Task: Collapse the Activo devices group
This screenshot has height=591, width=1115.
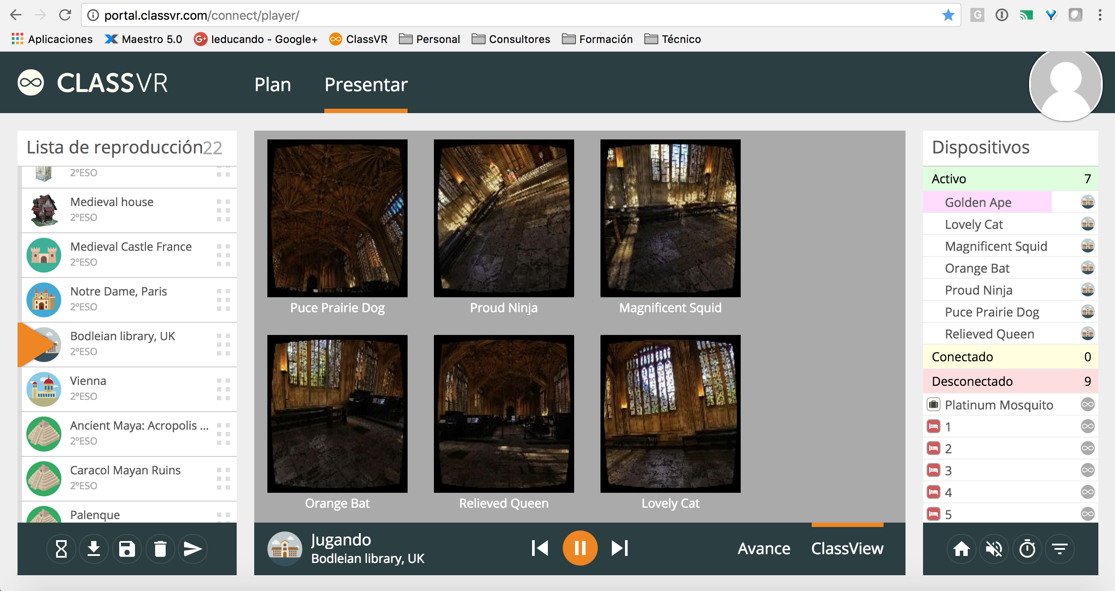Action: tap(1010, 179)
